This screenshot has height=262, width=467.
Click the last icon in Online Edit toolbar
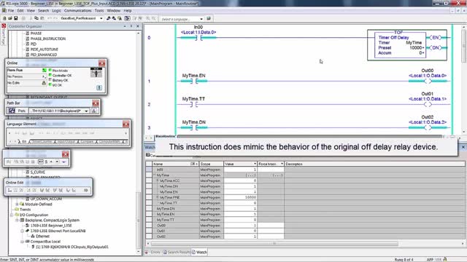(x=86, y=191)
